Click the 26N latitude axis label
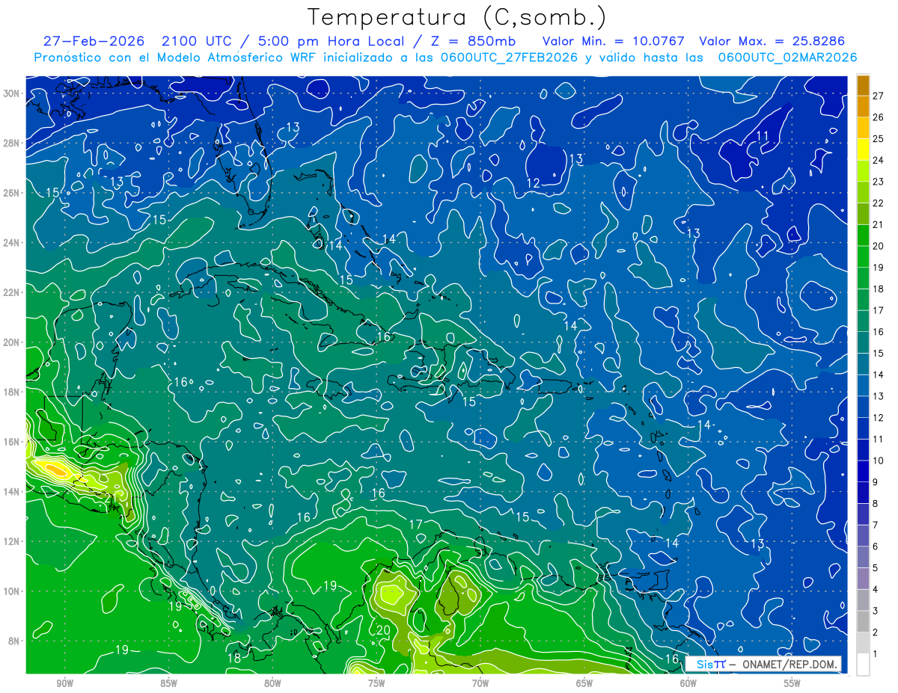 click(x=12, y=193)
